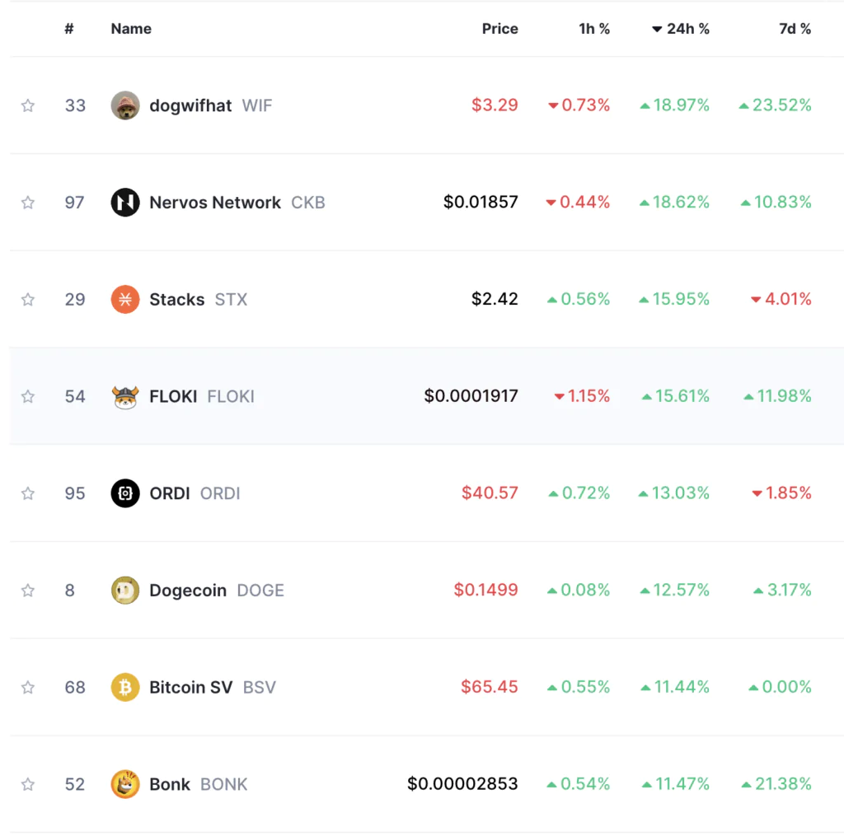Sort the table by 1h % header
Screen dimensions: 844x836
coord(594,29)
